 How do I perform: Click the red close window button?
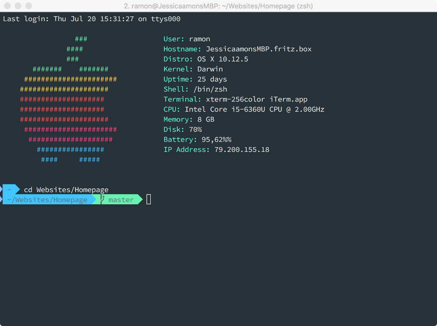click(8, 6)
